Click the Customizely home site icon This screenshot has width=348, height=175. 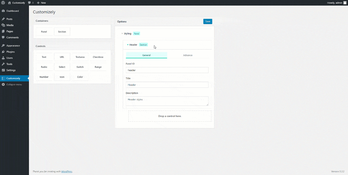pyautogui.click(x=9, y=3)
